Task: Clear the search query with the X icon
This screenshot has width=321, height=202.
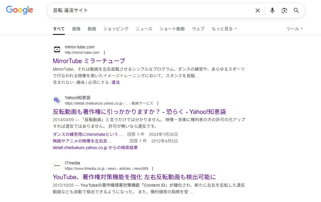Action: pos(257,10)
